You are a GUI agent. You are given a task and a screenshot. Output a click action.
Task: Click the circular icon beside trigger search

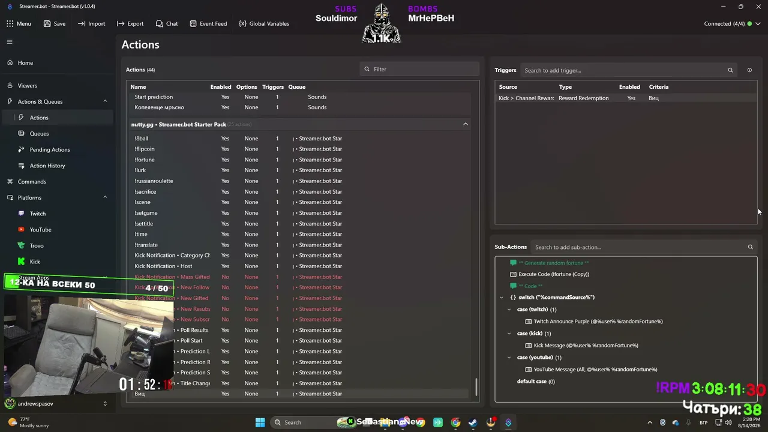click(749, 70)
